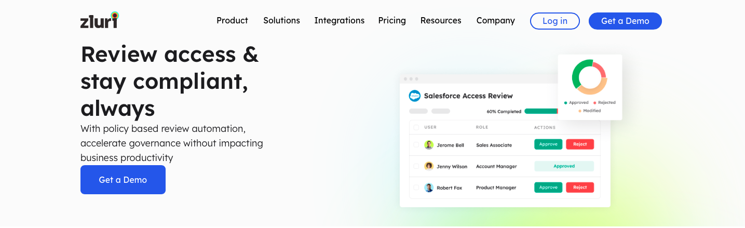This screenshot has width=745, height=228.
Task: Open the Resources menu
Action: pos(441,20)
